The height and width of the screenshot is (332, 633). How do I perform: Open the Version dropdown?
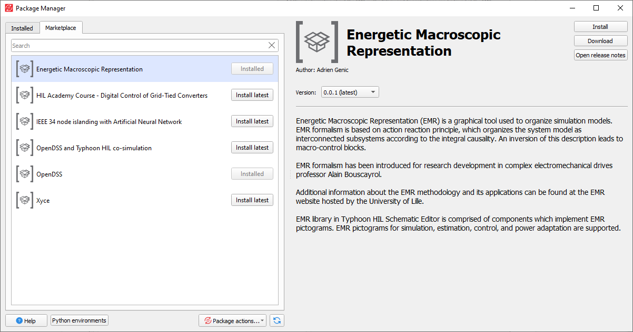click(x=350, y=92)
